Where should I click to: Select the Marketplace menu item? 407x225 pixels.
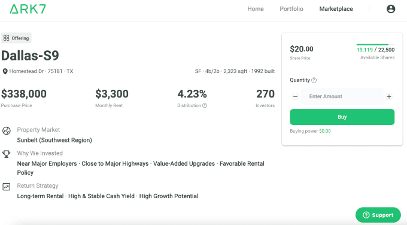pos(336,9)
